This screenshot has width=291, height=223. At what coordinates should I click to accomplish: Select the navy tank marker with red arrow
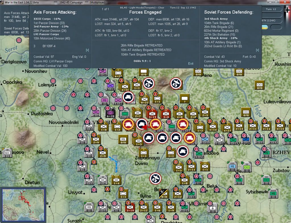coord(142,124)
